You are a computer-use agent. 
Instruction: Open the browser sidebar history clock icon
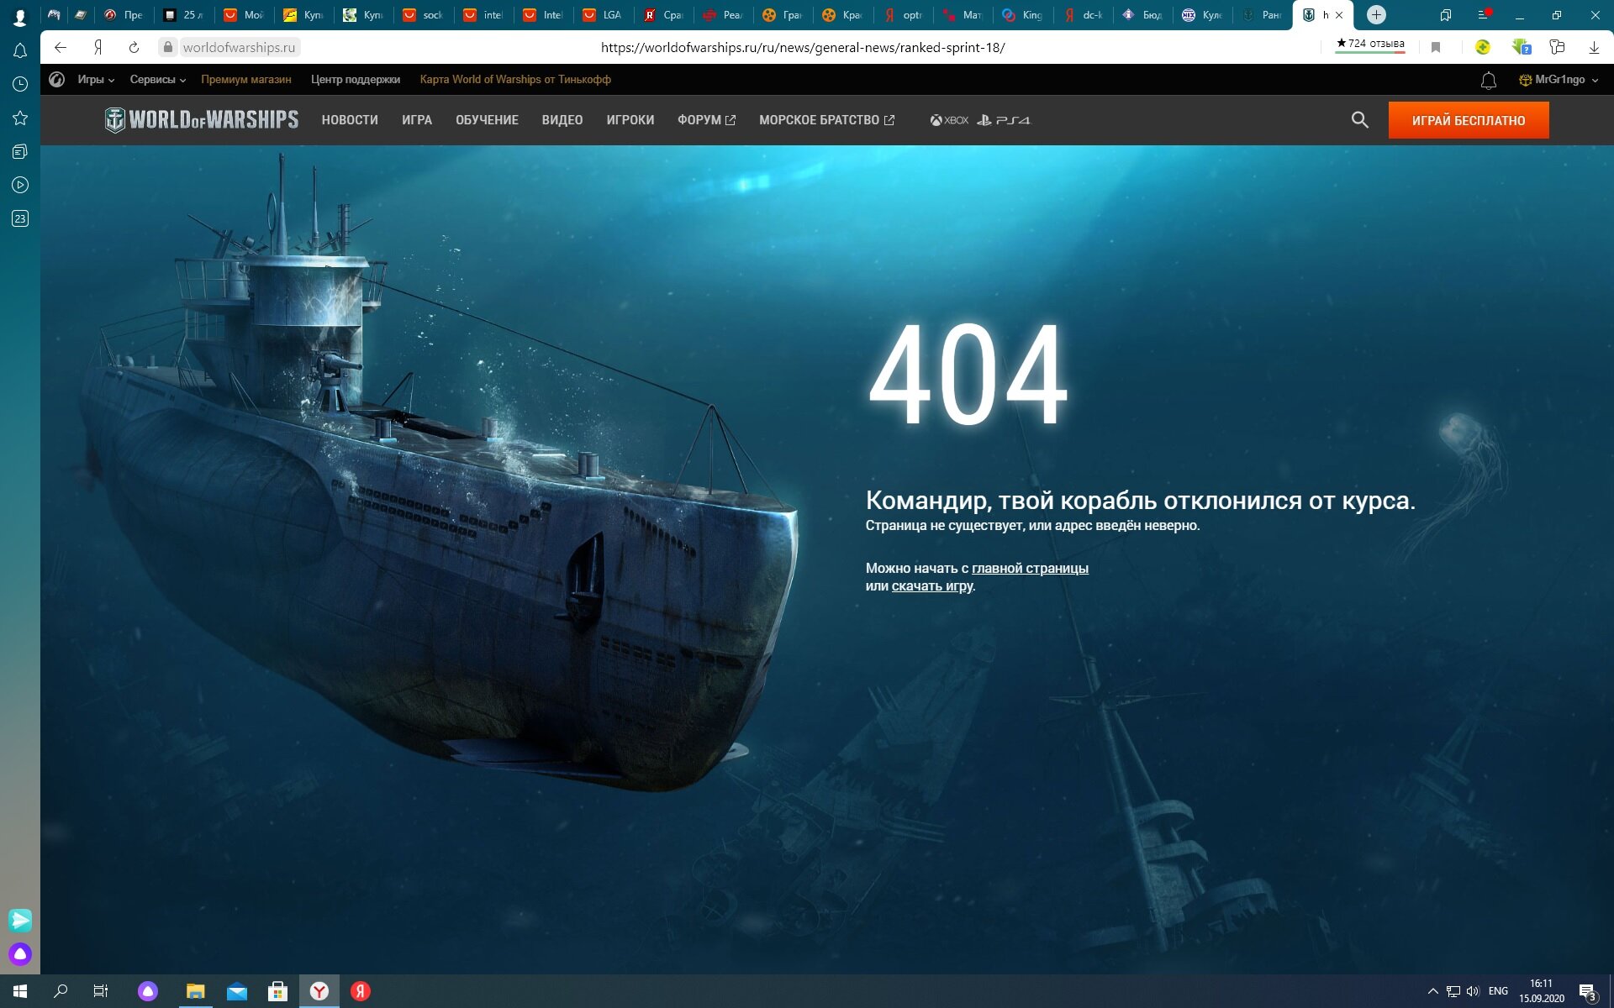click(20, 84)
